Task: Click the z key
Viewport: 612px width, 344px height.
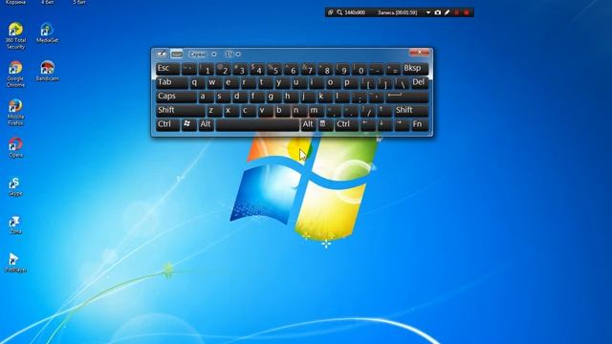Action: point(213,111)
